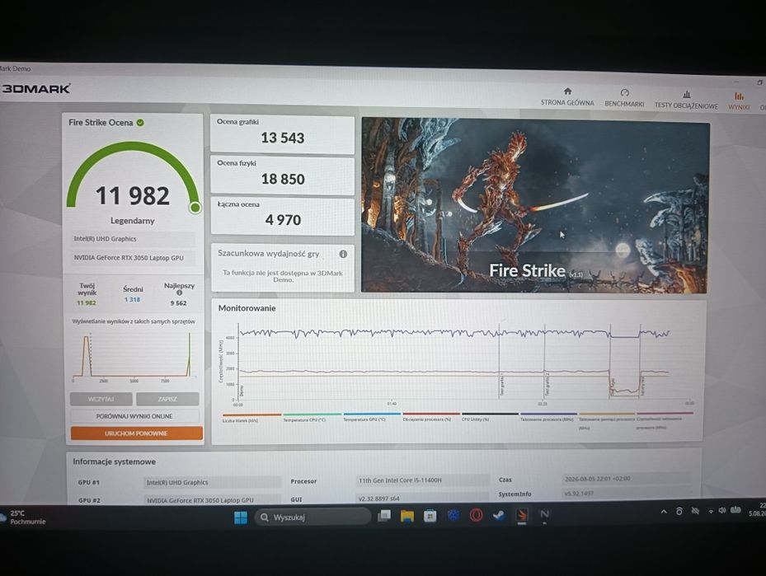Click the crossed-out cloud tray icon
The image size is (766, 576).
click(x=694, y=511)
